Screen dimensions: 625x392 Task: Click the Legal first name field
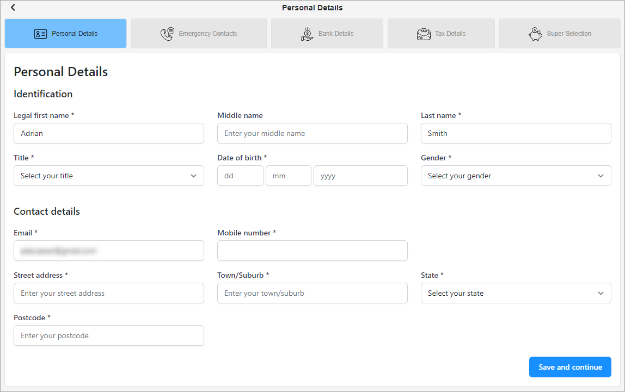pos(109,133)
